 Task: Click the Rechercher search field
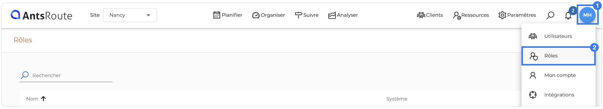coord(66,75)
